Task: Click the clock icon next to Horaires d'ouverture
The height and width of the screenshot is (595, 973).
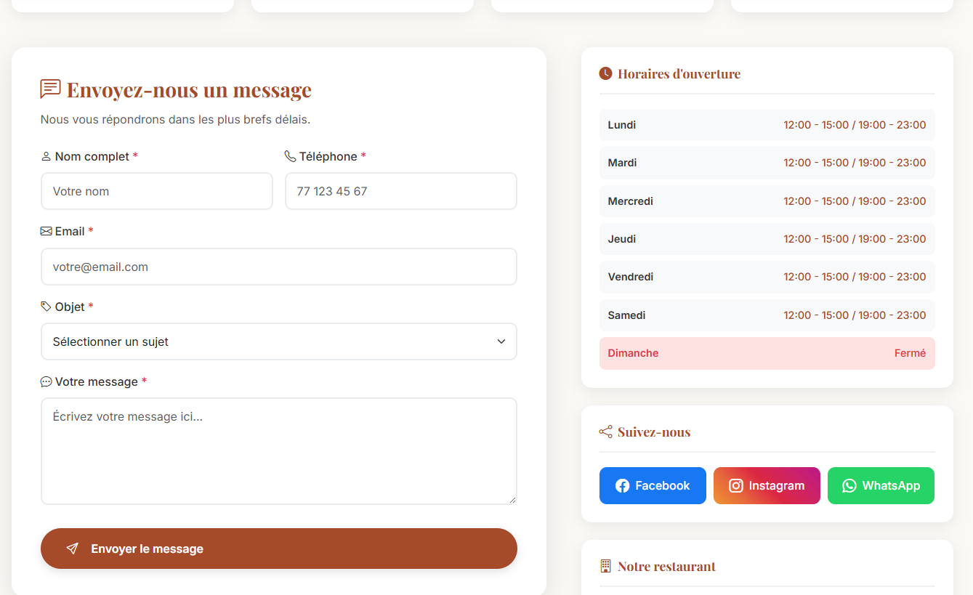Action: click(605, 73)
